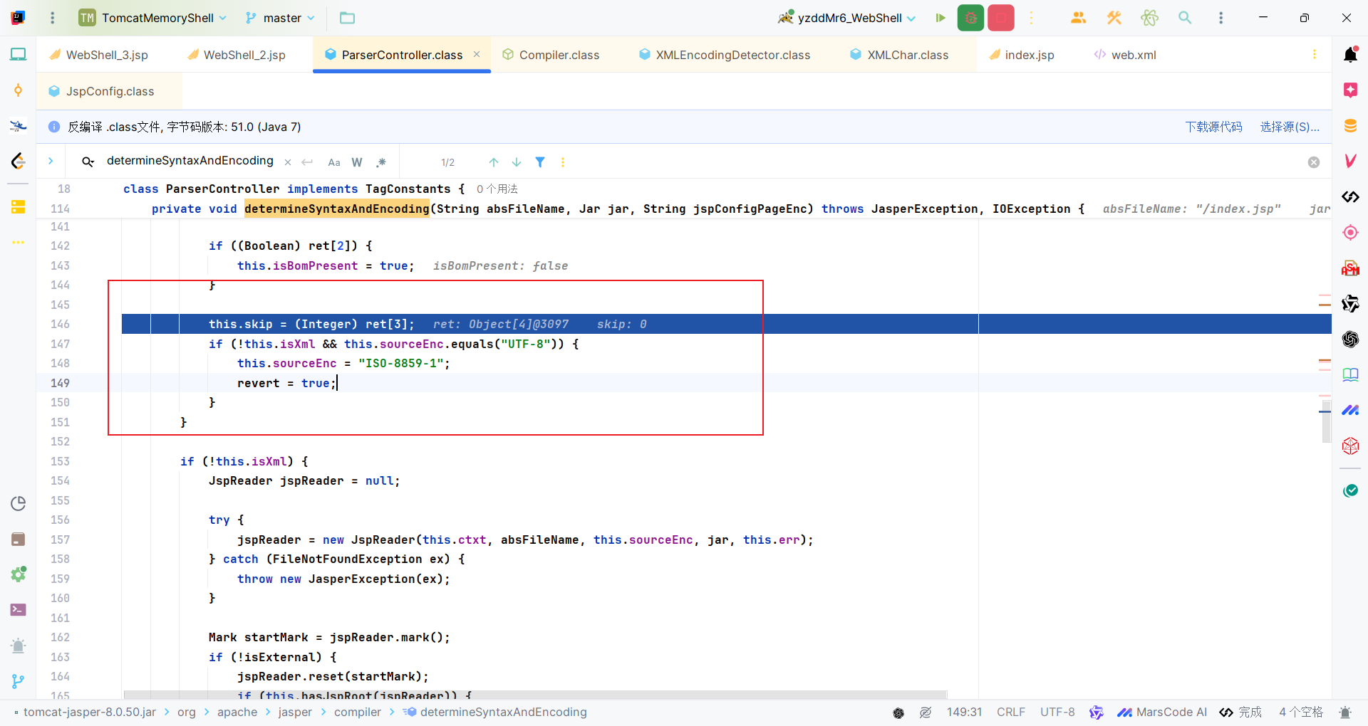
Task: Open the Terminal tool window icon
Action: coord(19,610)
